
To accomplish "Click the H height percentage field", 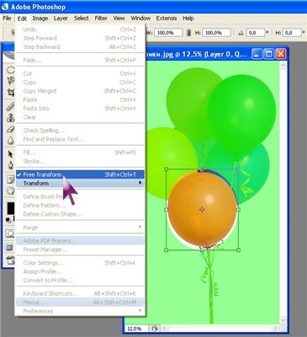I will (x=216, y=33).
